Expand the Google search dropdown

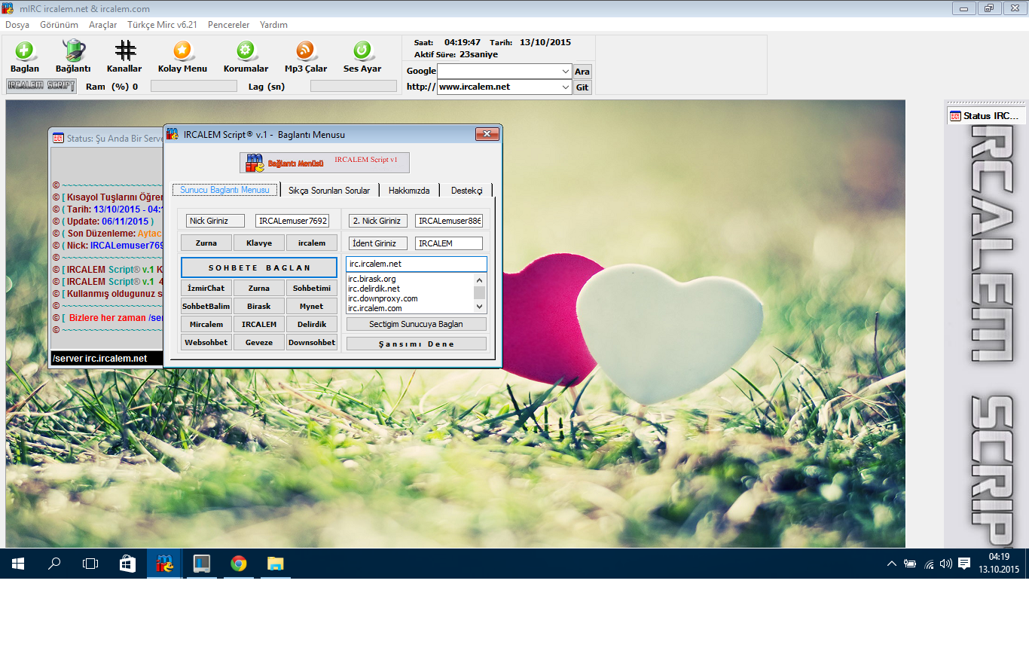pyautogui.click(x=566, y=72)
